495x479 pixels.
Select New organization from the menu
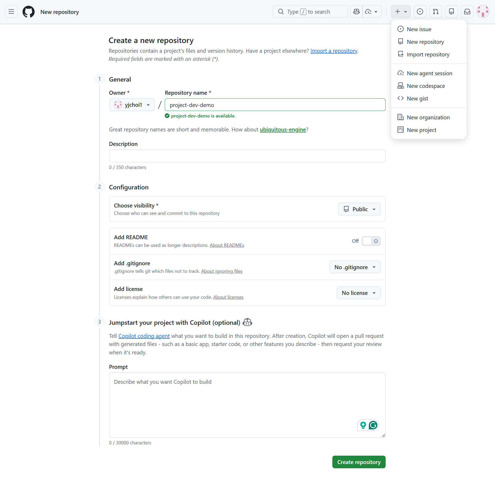[428, 117]
